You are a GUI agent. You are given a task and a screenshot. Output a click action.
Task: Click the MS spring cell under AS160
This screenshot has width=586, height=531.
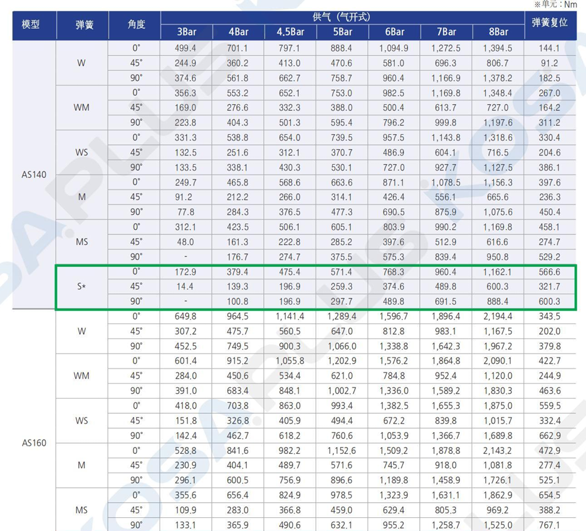(x=81, y=510)
